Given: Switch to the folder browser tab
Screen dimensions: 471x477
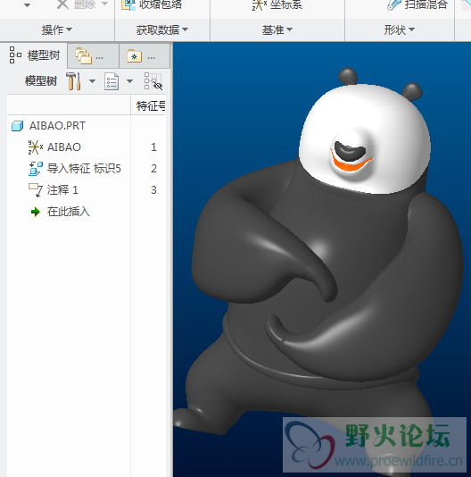Looking at the screenshot, I should pos(93,56).
